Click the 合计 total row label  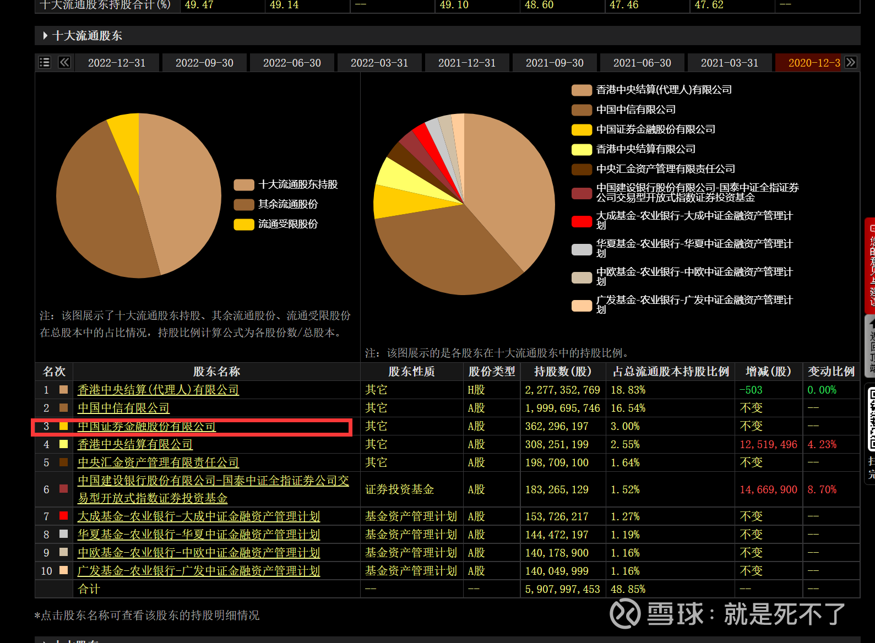[x=89, y=589]
